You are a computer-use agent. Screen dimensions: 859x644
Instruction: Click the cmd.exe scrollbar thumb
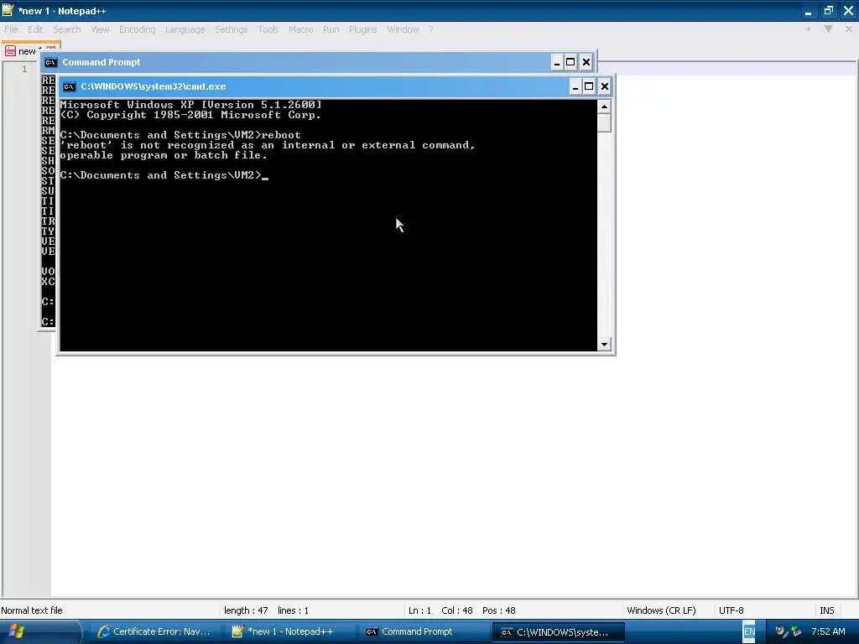point(604,122)
